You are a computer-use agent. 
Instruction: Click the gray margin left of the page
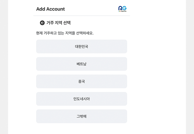4,67
